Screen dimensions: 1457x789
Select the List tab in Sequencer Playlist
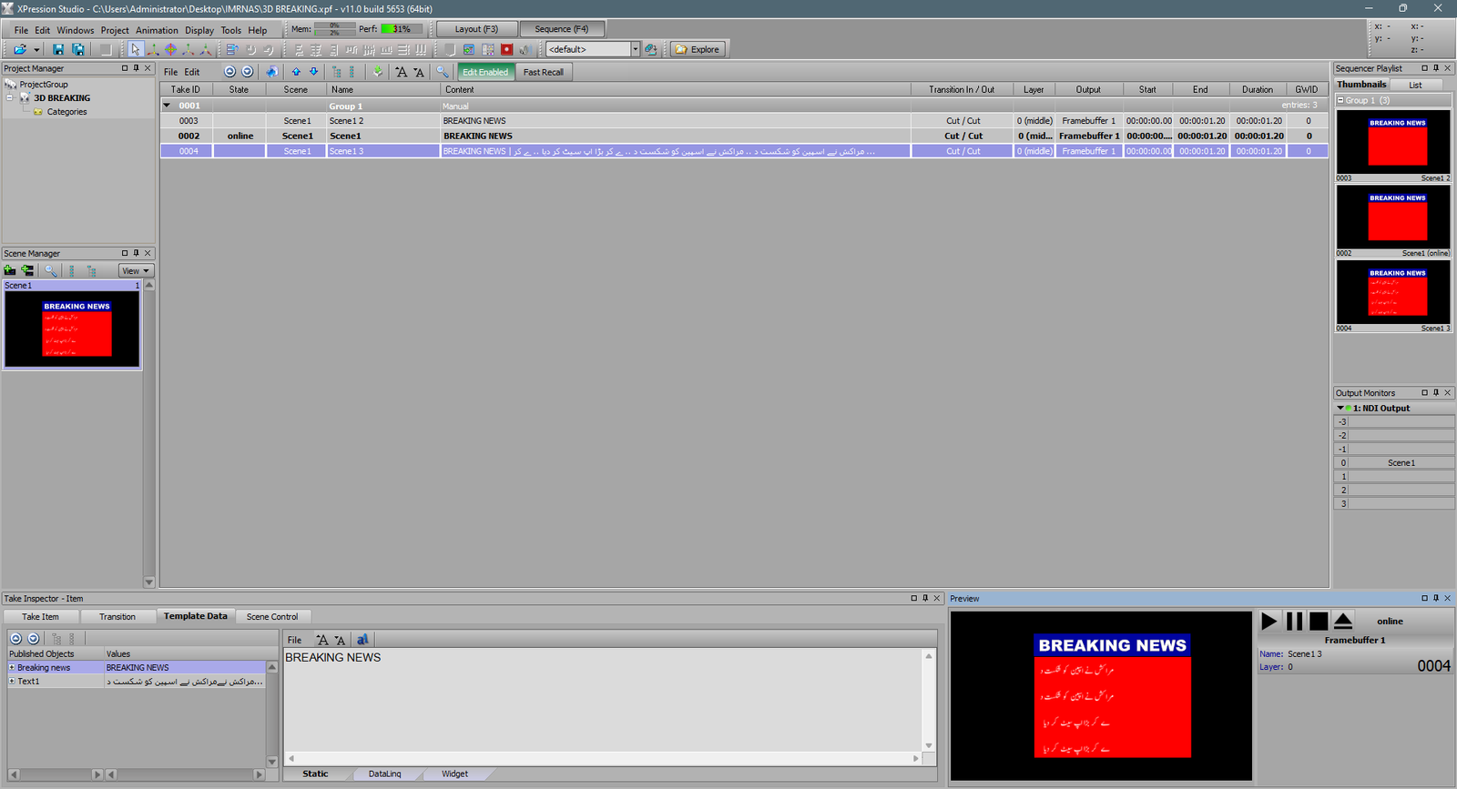tap(1415, 85)
